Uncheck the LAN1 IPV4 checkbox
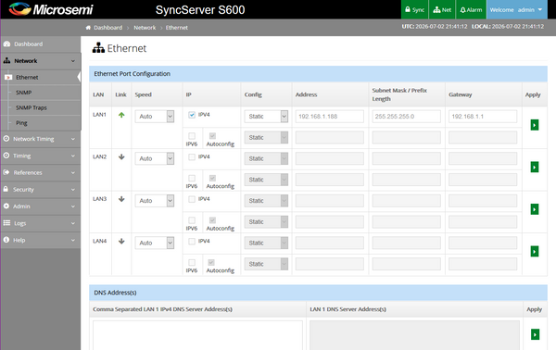556x350 pixels. [192, 115]
